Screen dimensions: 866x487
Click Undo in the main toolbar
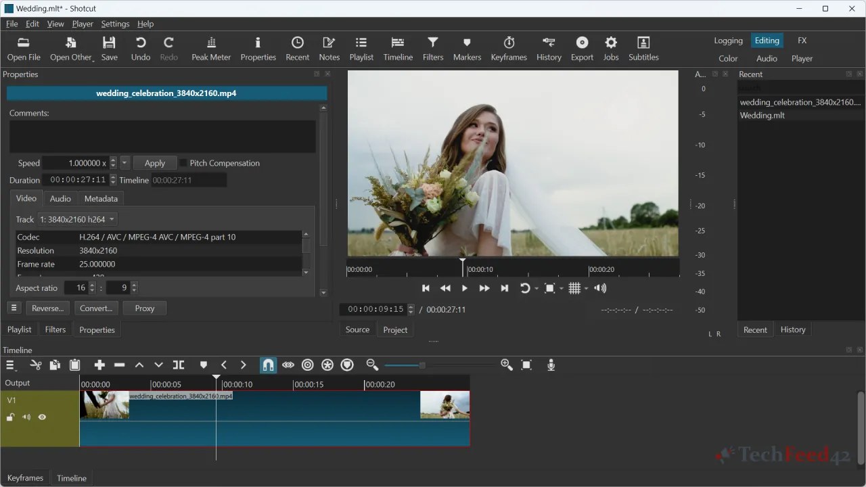coord(141,49)
